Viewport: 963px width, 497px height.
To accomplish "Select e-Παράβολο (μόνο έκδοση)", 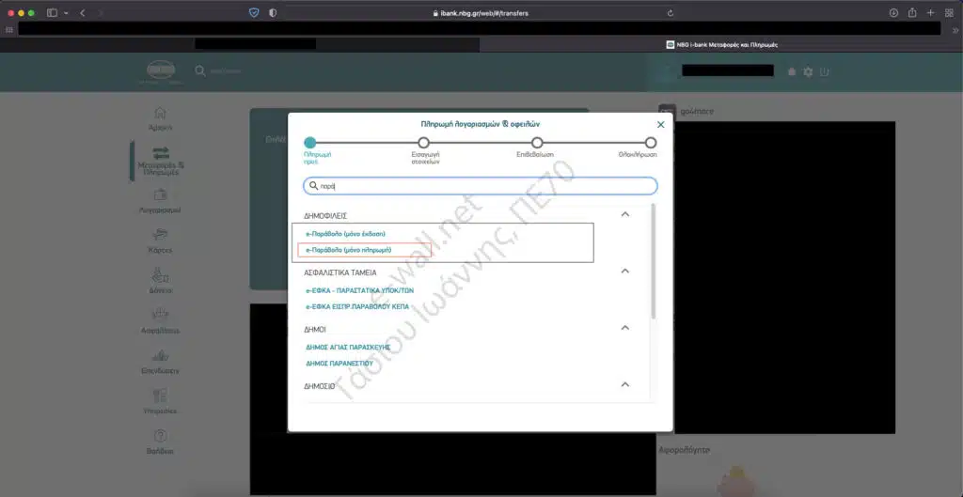I will coord(346,234).
